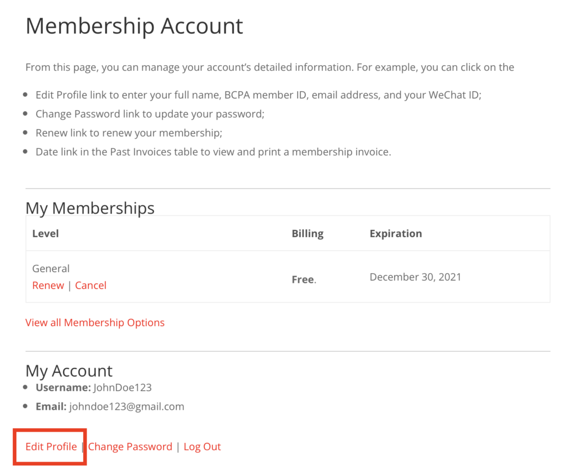The image size is (576, 475).
Task: Click the My Memberships section heading
Action: 90,208
